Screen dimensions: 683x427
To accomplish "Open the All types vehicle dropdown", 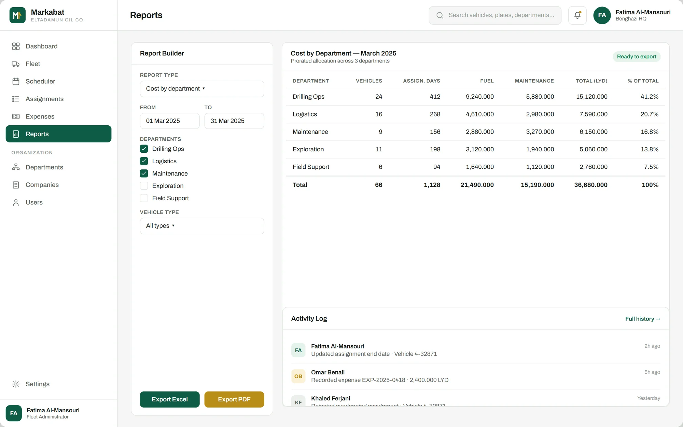I will (202, 226).
